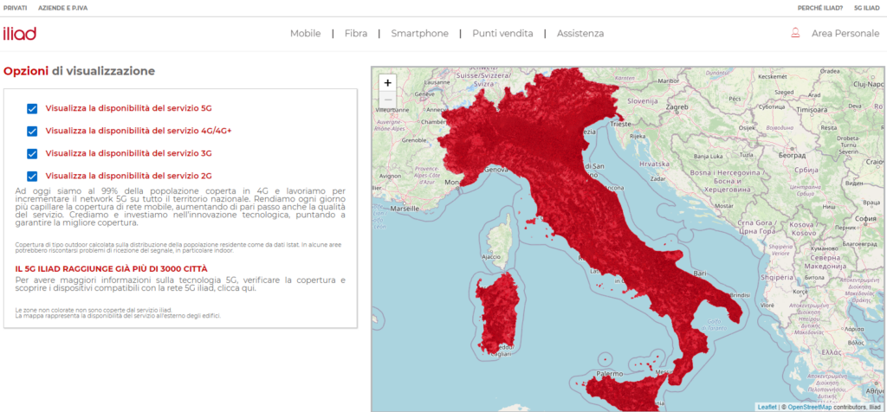The width and height of the screenshot is (887, 412).
Task: Open the Smartphone menu
Action: [420, 34]
